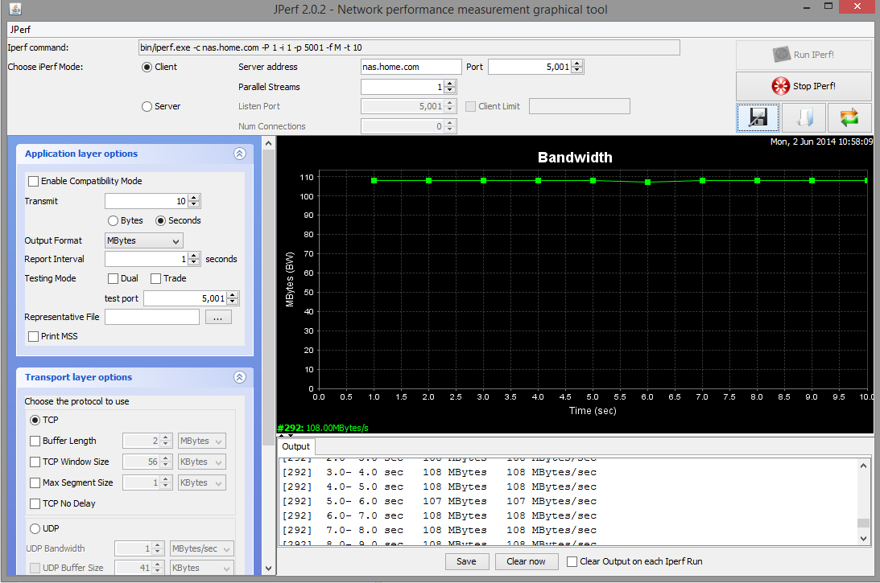The width and height of the screenshot is (880, 583).
Task: Choose Bytes for the Transmit unit
Action: click(113, 220)
